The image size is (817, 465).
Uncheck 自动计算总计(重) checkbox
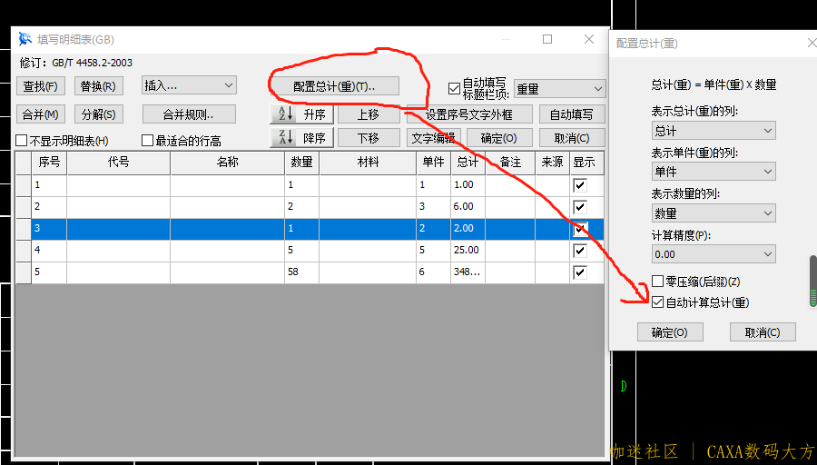coord(658,302)
